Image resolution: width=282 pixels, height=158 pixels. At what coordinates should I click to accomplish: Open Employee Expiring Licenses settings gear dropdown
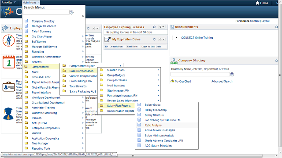coord(162,27)
